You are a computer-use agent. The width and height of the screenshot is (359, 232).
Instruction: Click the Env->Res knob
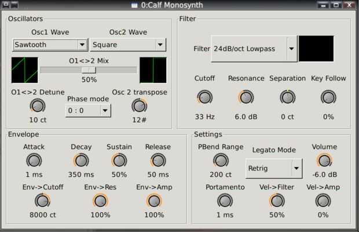point(100,201)
